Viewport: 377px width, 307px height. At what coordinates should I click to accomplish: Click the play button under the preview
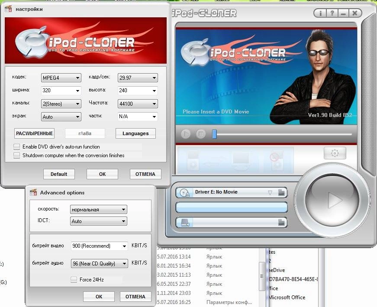186,133
